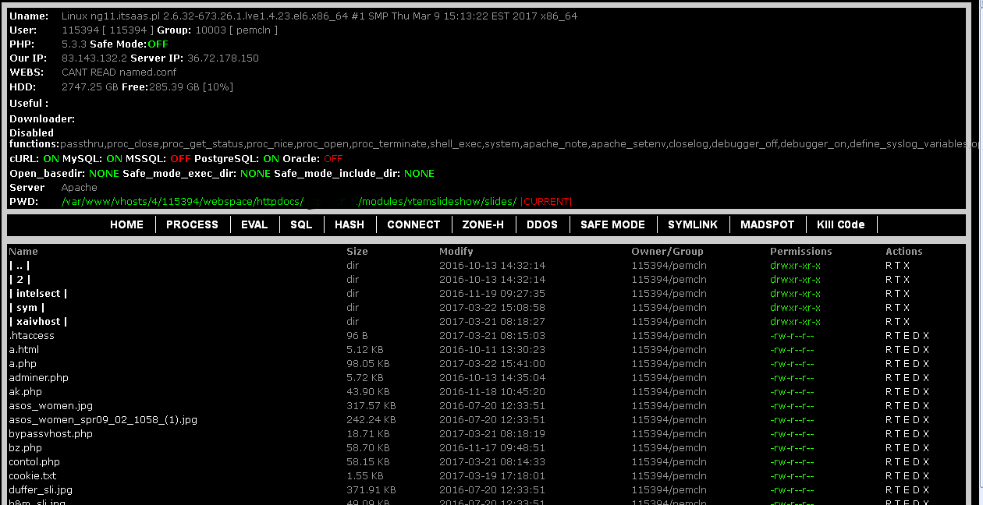
Task: Open the HASH tool
Action: pyautogui.click(x=350, y=224)
